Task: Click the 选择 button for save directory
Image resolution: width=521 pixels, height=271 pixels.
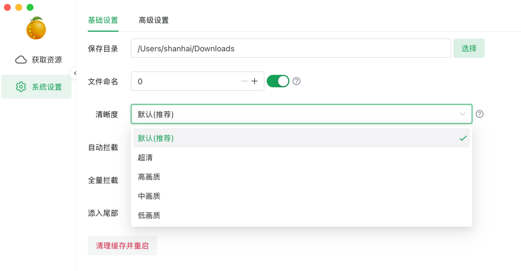Action: (468, 48)
